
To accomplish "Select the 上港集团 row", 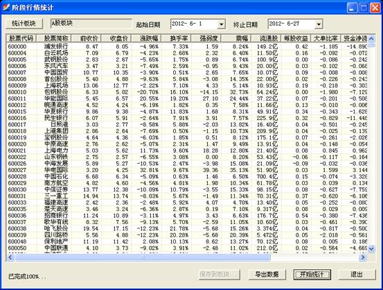I will (x=187, y=131).
